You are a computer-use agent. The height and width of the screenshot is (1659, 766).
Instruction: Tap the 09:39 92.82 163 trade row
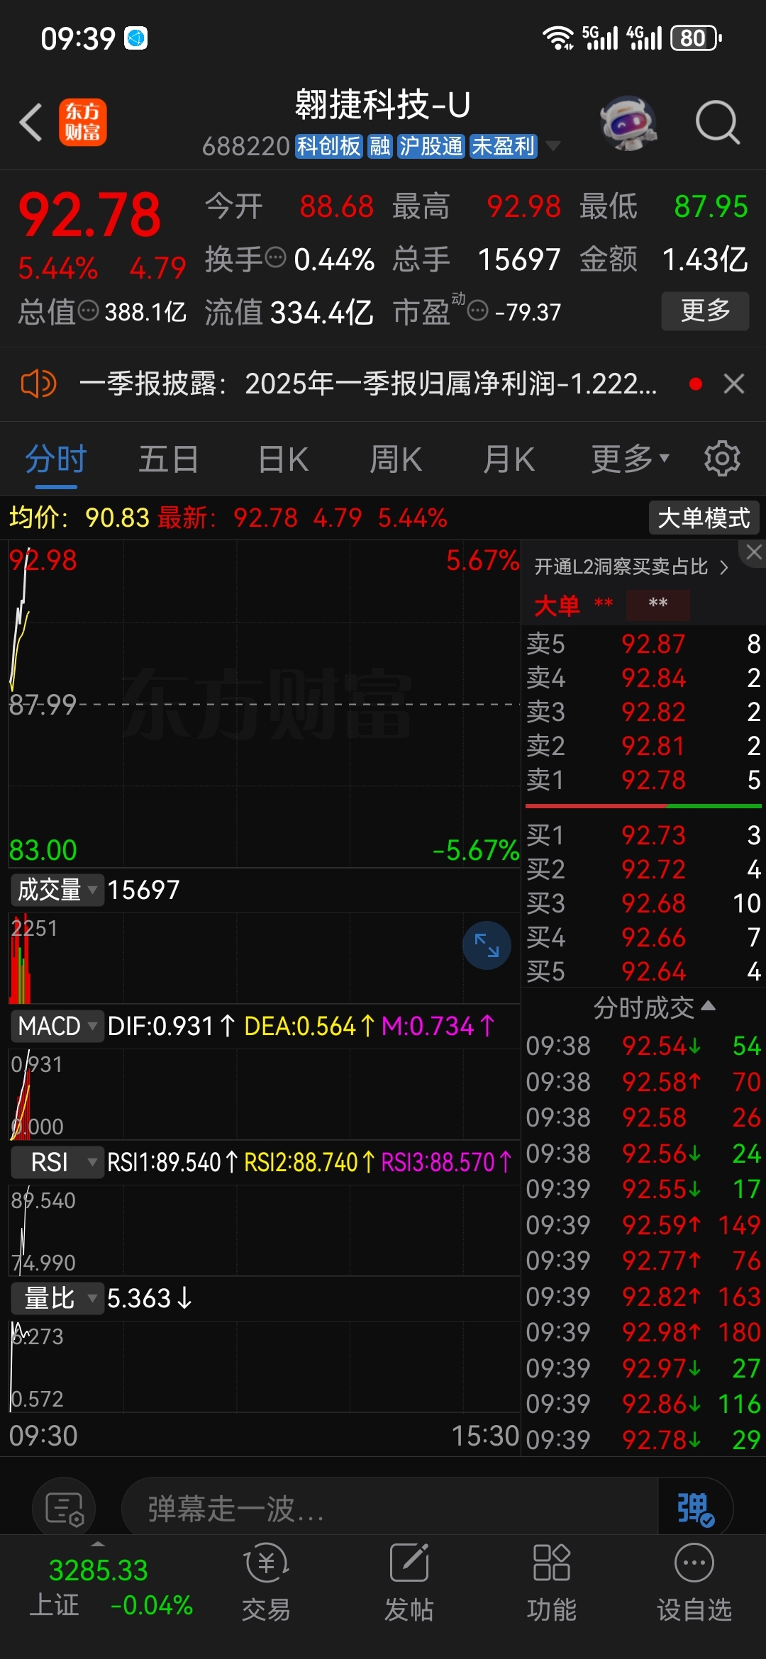(643, 1297)
